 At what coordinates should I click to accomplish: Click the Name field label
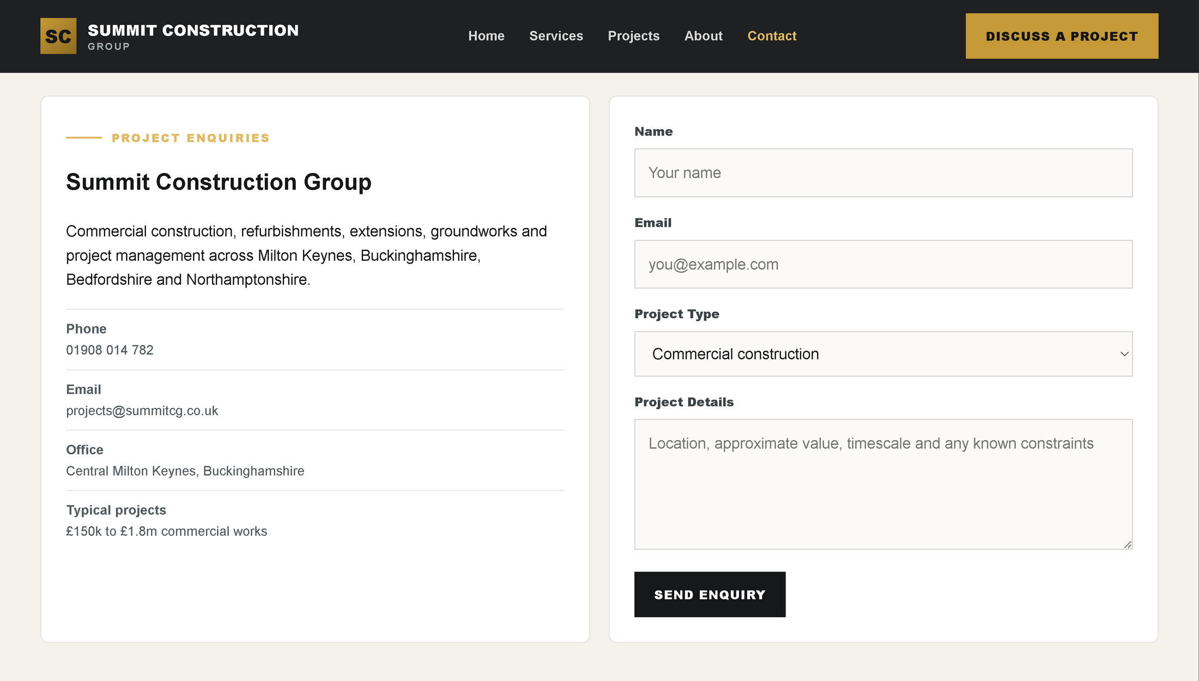653,131
